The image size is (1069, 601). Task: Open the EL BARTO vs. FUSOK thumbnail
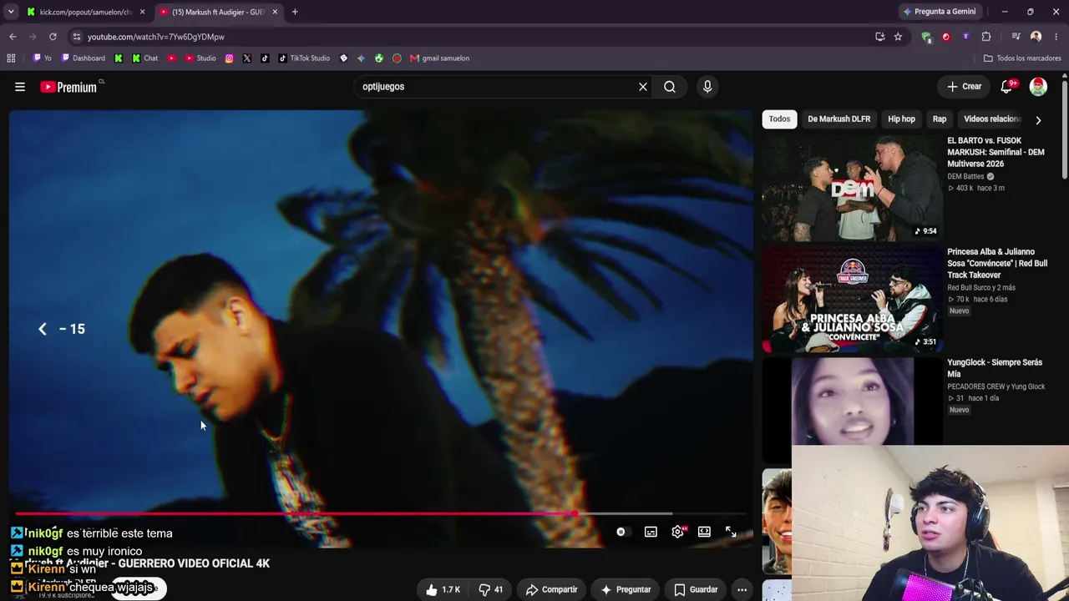pyautogui.click(x=852, y=189)
